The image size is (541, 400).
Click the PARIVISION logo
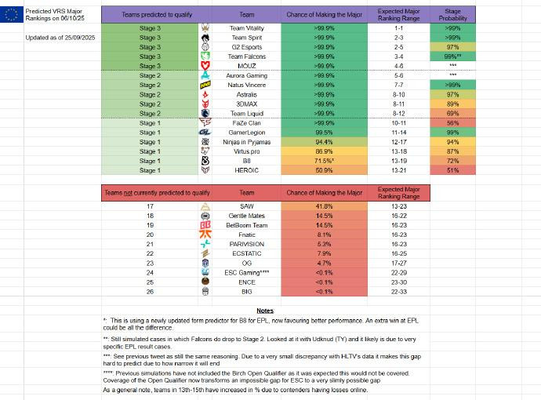(204, 243)
